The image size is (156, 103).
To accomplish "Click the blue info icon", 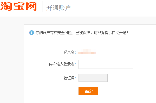I will (x=31, y=33).
